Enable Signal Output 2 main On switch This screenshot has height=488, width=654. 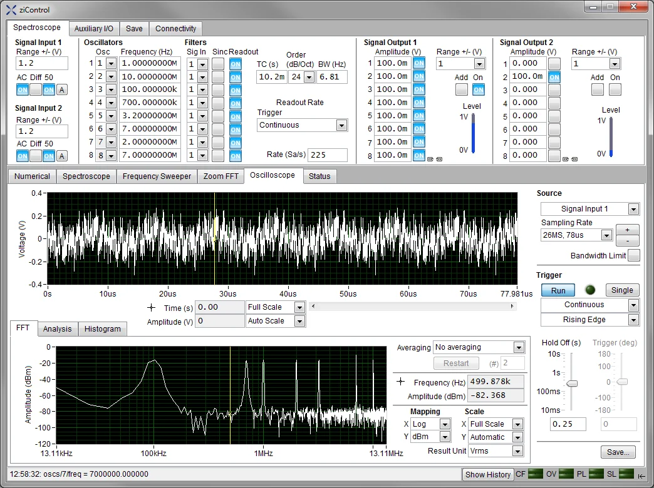(x=615, y=89)
